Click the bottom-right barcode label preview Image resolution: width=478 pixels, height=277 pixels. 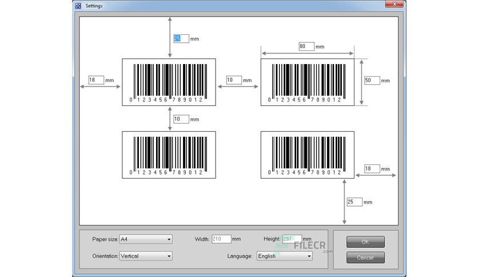click(x=307, y=155)
